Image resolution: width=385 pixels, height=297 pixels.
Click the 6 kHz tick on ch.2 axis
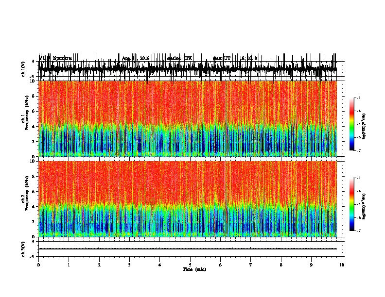[34, 191]
